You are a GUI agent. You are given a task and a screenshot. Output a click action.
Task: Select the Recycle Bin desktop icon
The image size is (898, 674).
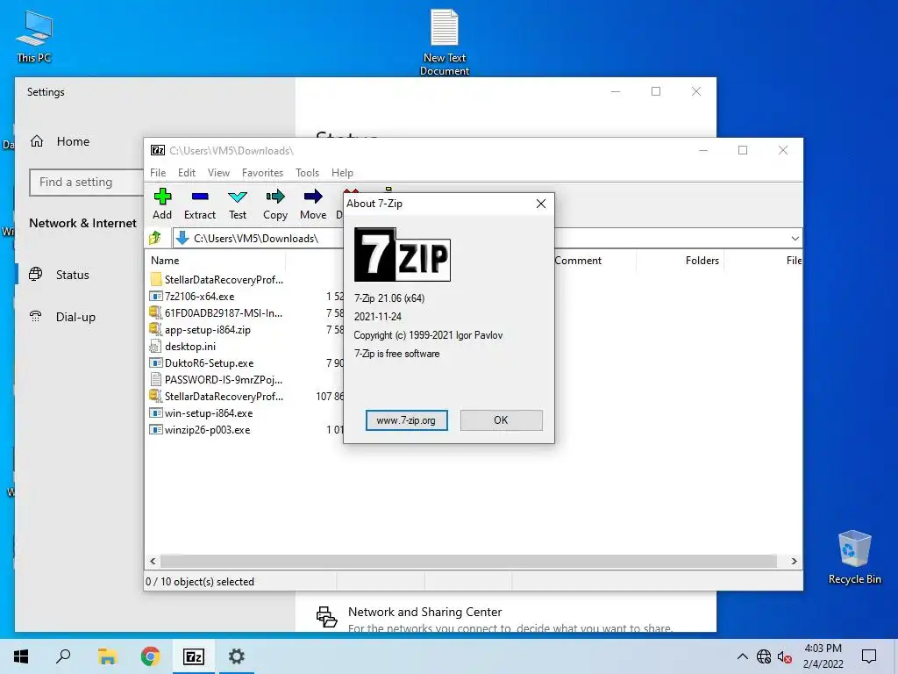point(854,557)
